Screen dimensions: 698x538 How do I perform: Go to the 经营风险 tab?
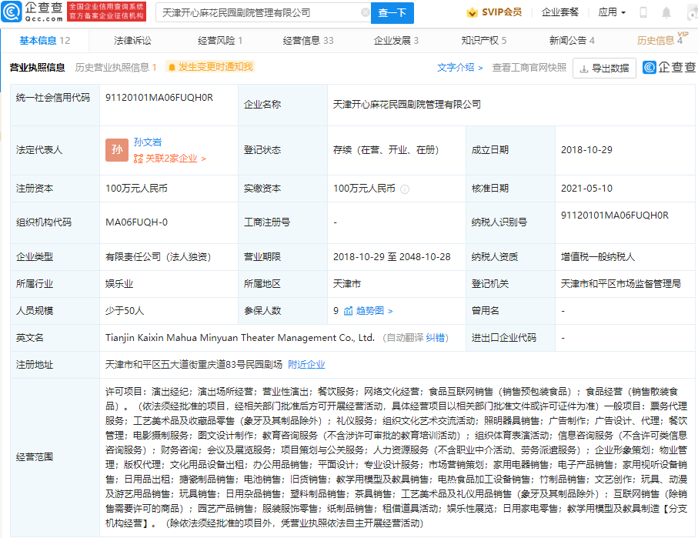(x=220, y=41)
